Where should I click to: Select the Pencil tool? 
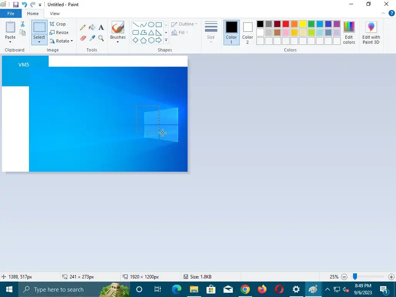pos(83,27)
